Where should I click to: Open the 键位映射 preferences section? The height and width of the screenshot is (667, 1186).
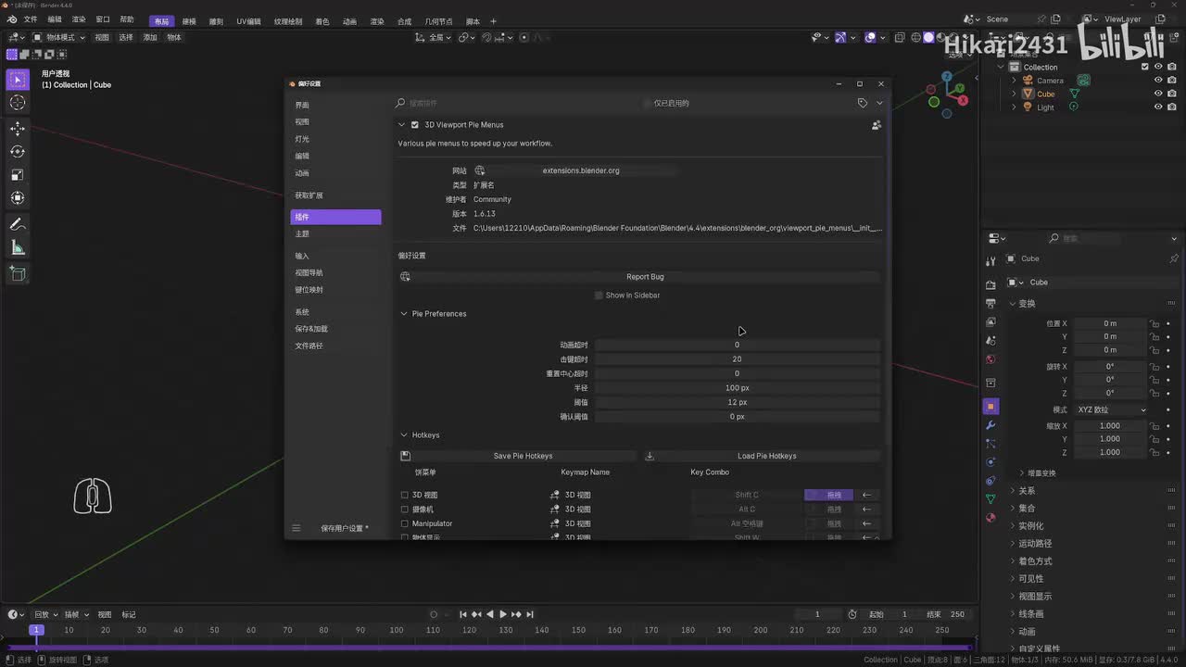335,290
